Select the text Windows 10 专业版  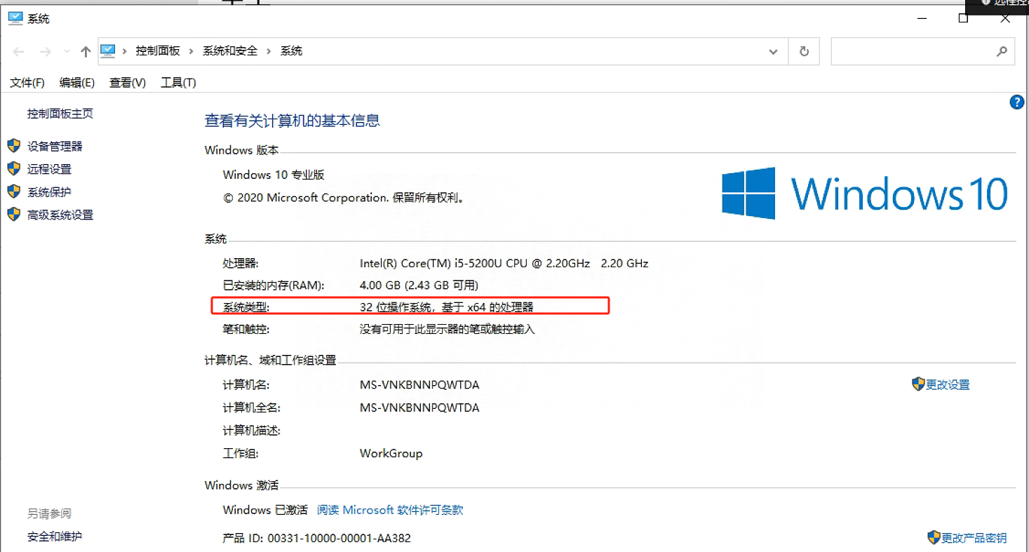tap(274, 175)
